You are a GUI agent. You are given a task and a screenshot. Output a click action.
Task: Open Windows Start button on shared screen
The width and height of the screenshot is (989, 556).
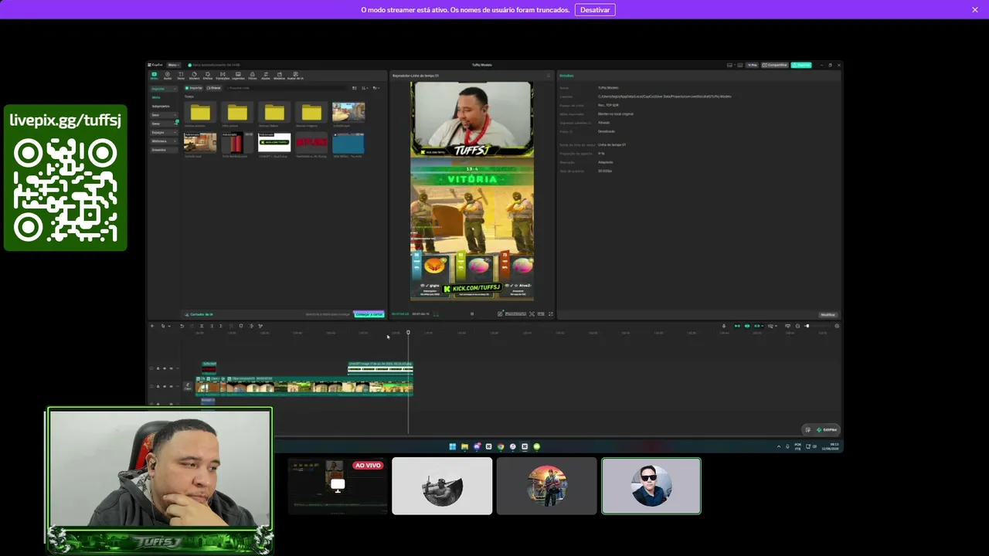[x=453, y=446]
